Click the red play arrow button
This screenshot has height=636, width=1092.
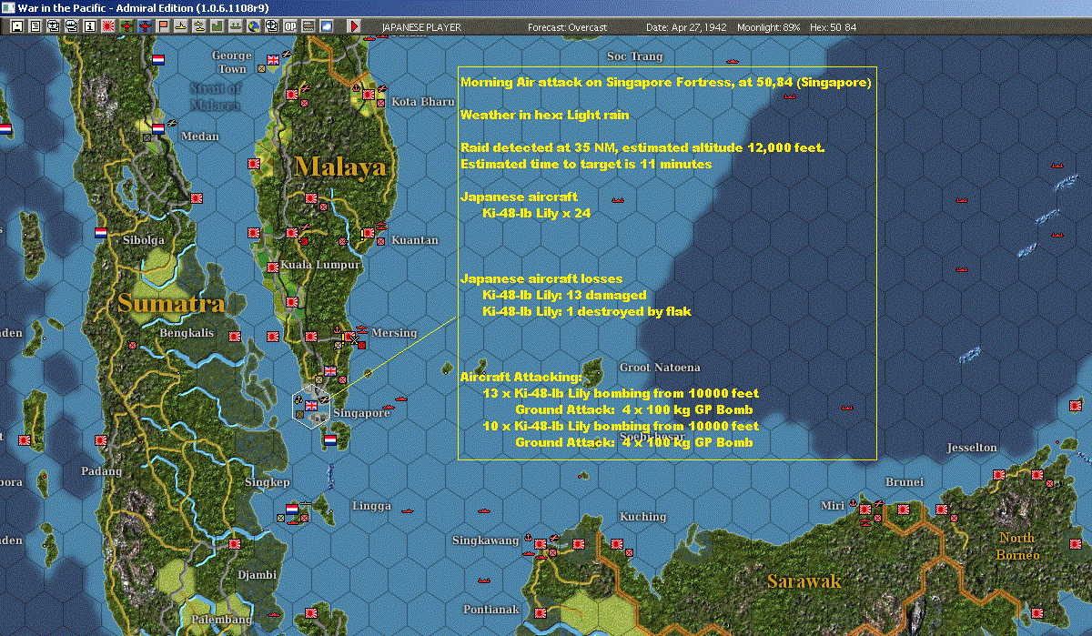tap(354, 26)
